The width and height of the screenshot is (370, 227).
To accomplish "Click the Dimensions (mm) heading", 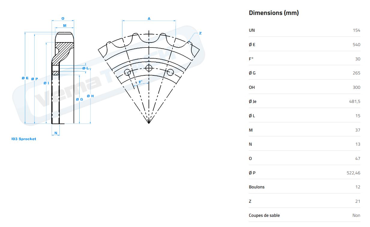I will 274,13.
